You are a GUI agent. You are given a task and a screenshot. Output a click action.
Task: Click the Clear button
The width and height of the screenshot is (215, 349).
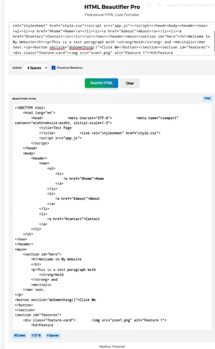(x=130, y=83)
